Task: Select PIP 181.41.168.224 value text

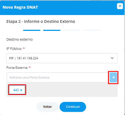Action: [x=24, y=58]
